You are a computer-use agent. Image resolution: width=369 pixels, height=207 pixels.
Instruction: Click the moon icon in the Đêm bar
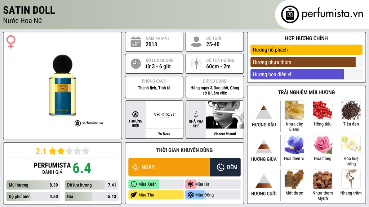pyautogui.click(x=221, y=167)
